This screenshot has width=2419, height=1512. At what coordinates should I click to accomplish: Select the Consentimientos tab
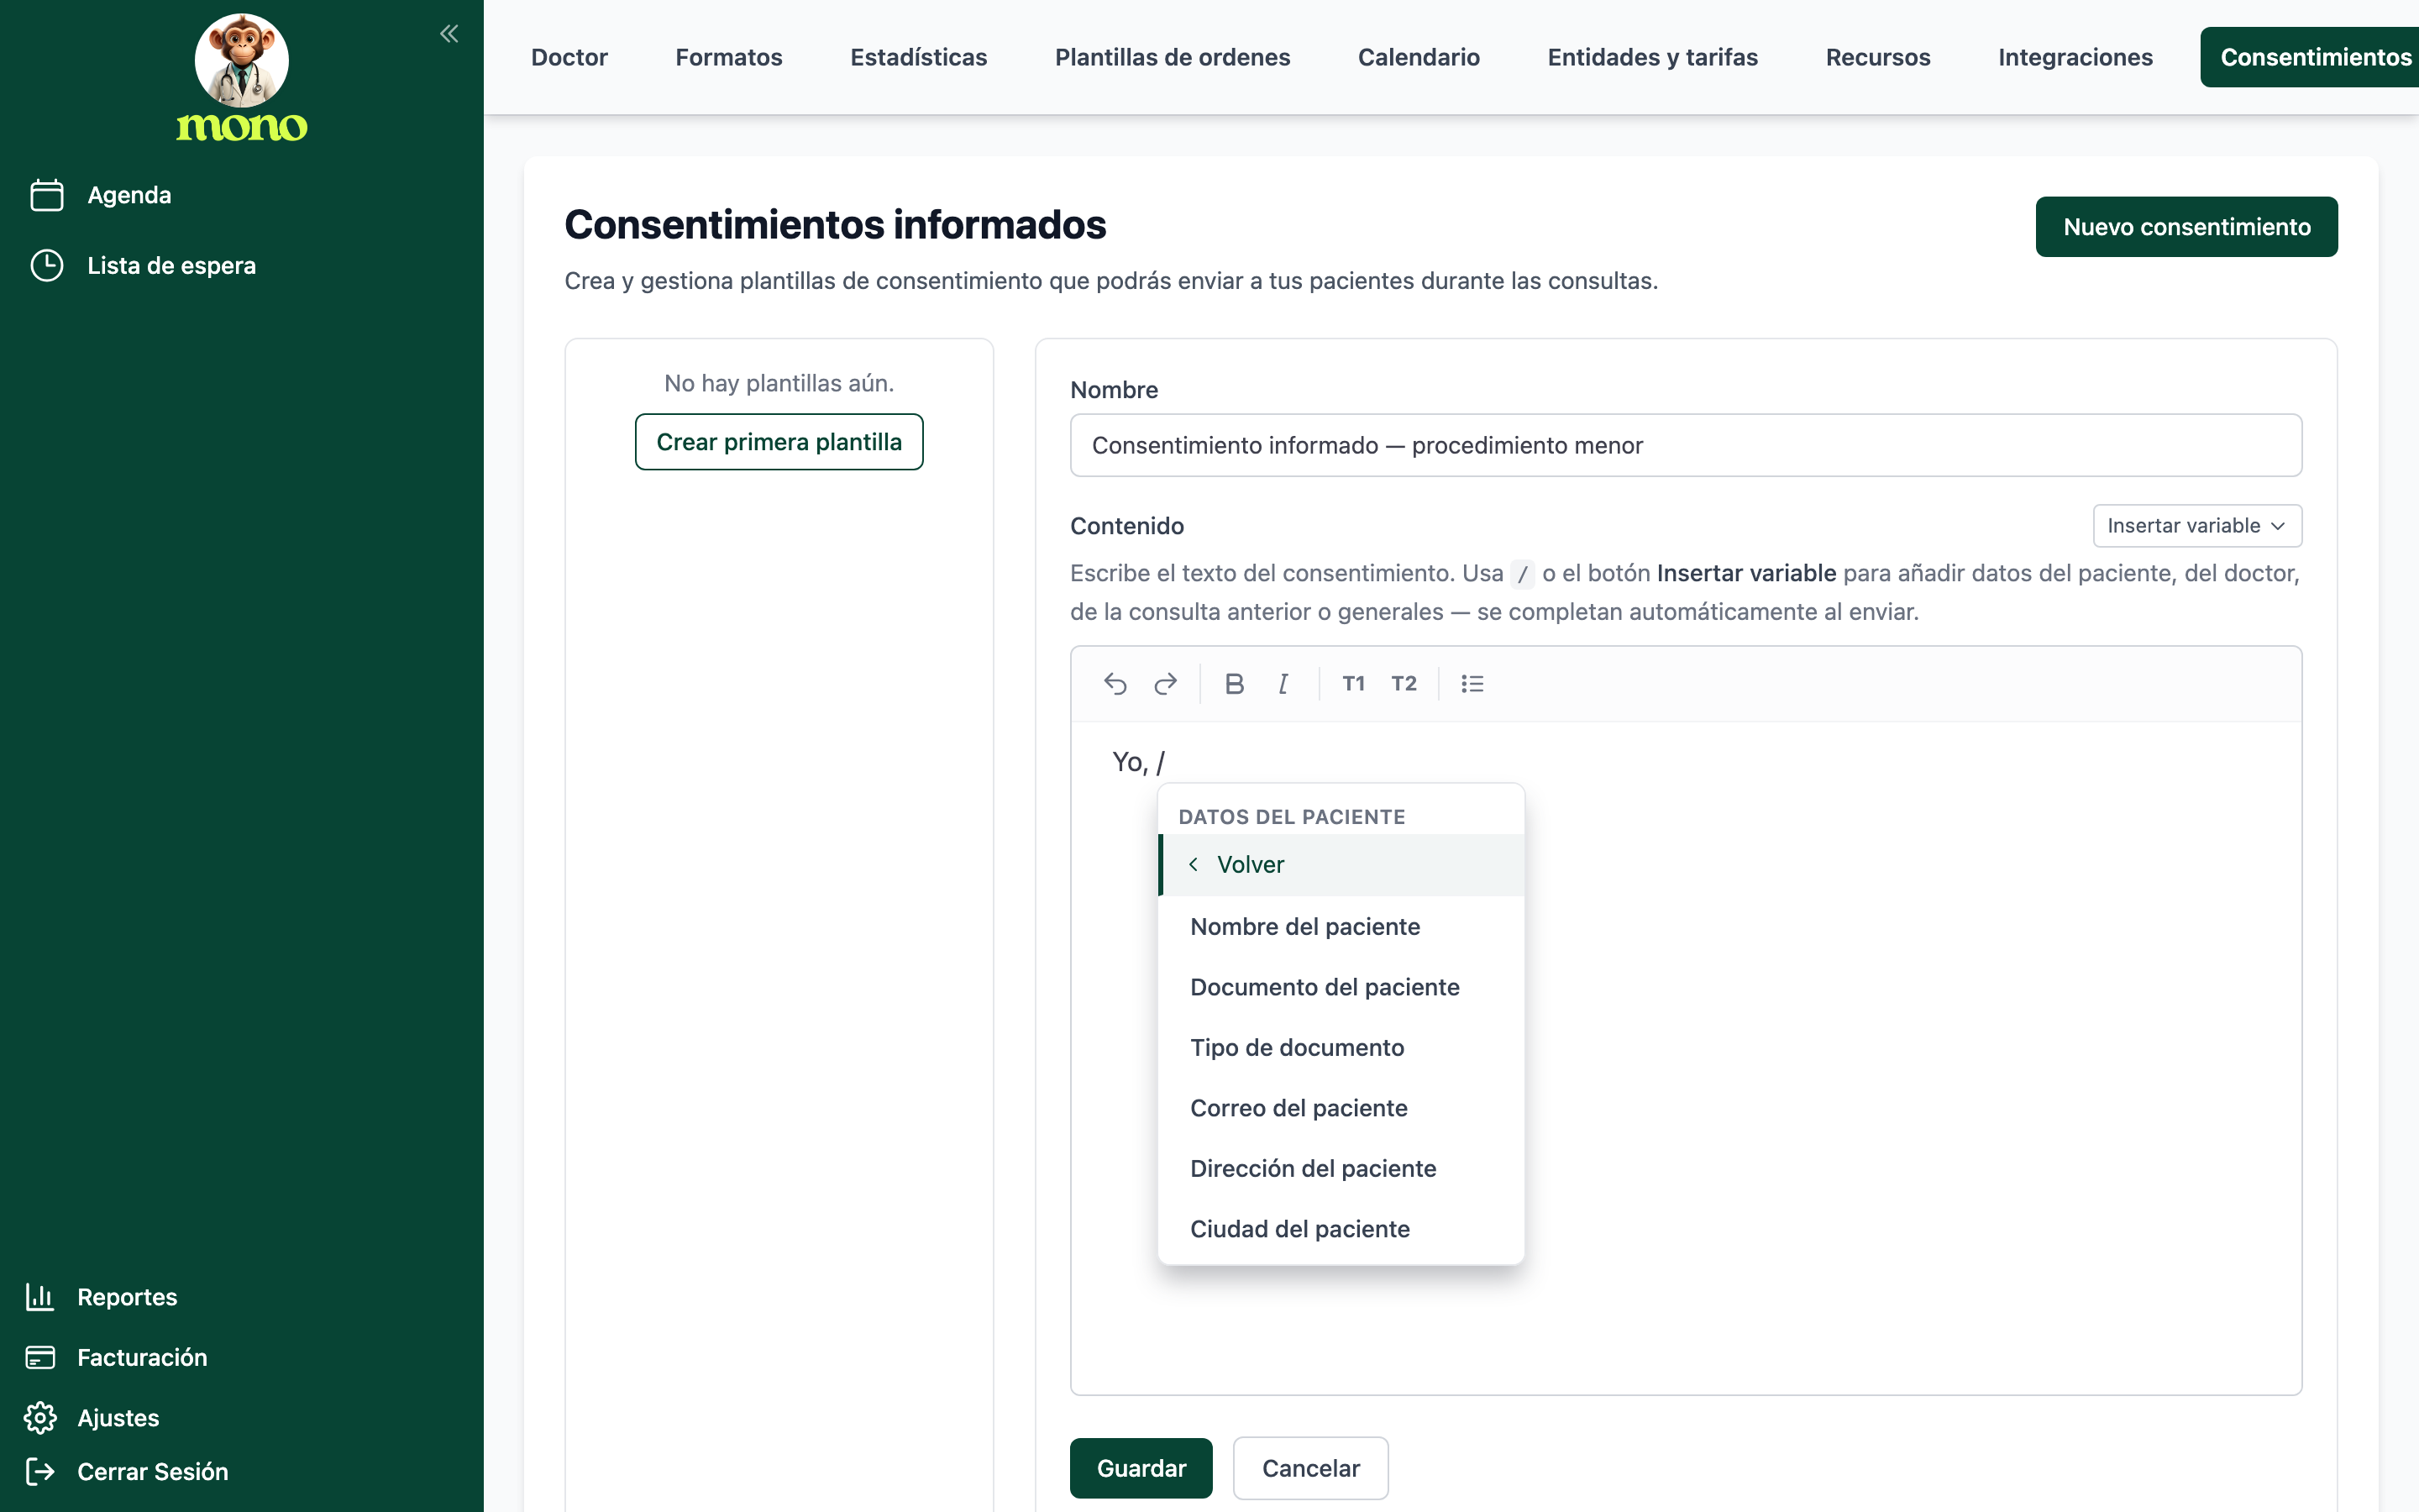pyautogui.click(x=2309, y=57)
